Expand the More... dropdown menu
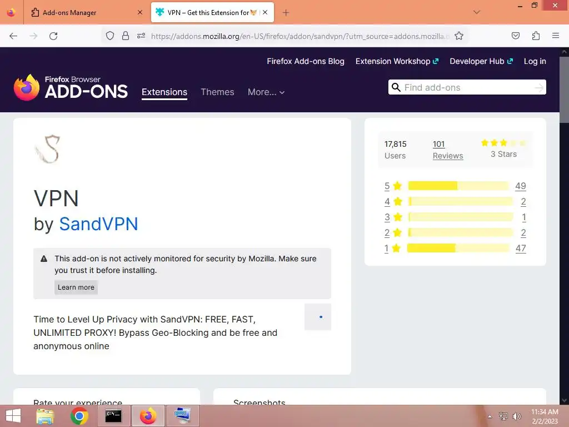This screenshot has height=427, width=569. [266, 92]
